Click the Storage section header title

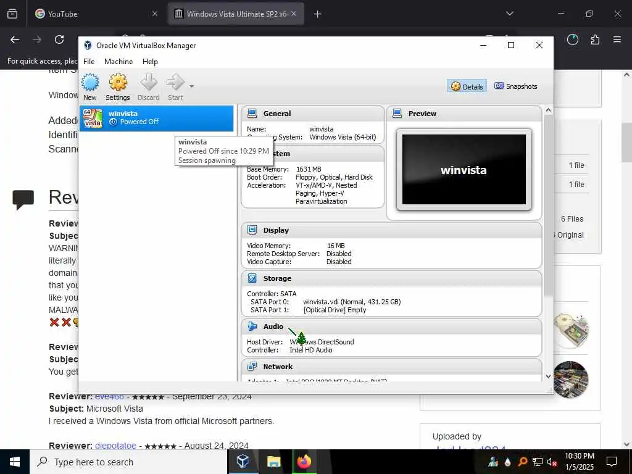(x=277, y=278)
